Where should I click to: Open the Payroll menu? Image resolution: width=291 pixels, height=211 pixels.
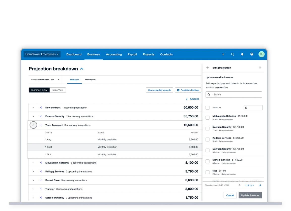tap(132, 54)
